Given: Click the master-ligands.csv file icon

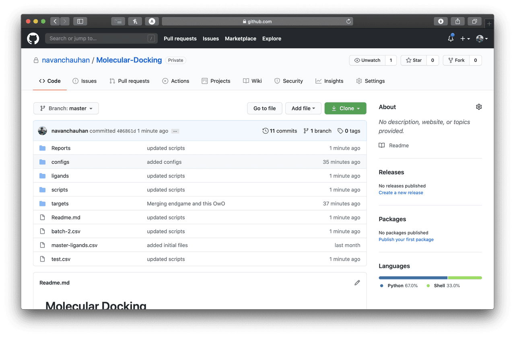Looking at the screenshot, I should (x=43, y=245).
